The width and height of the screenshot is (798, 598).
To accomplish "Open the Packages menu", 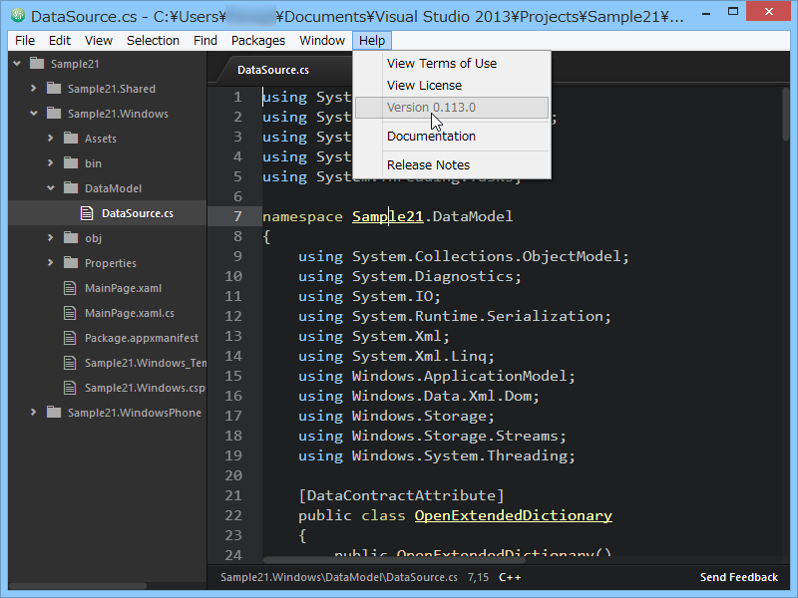I will tap(257, 40).
